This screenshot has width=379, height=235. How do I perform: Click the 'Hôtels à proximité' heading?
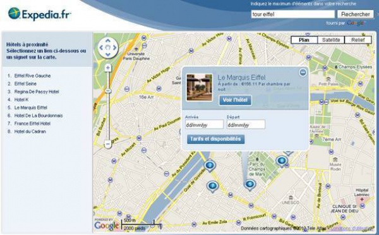point(27,44)
